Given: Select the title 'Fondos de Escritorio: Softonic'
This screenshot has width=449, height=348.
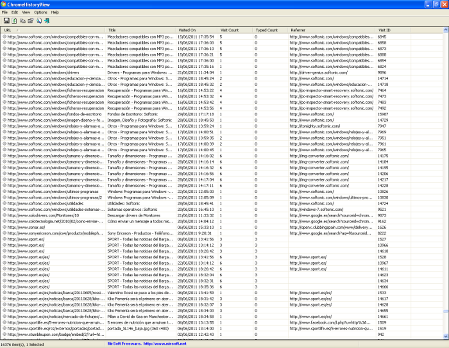Looking at the screenshot, I should pos(132,114).
